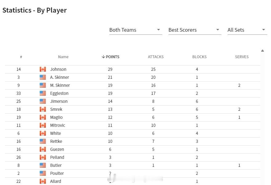Click the sort arrow on POINTS column
The image size is (271, 185).
[103, 57]
